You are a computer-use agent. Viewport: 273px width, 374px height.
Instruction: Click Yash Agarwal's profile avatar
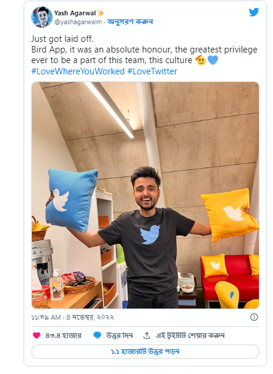(x=42, y=17)
